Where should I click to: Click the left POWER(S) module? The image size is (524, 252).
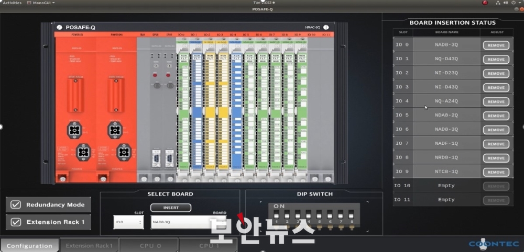pyautogui.click(x=75, y=110)
